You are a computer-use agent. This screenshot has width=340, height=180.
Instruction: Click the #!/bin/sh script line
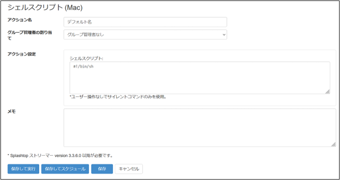click(84, 67)
